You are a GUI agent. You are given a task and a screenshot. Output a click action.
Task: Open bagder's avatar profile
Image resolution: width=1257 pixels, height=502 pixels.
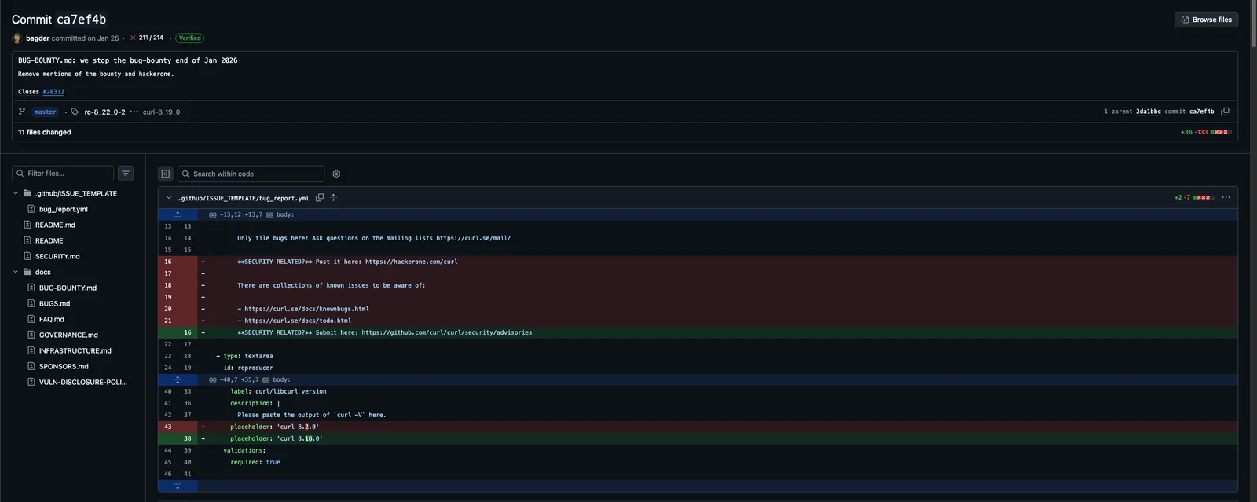16,38
